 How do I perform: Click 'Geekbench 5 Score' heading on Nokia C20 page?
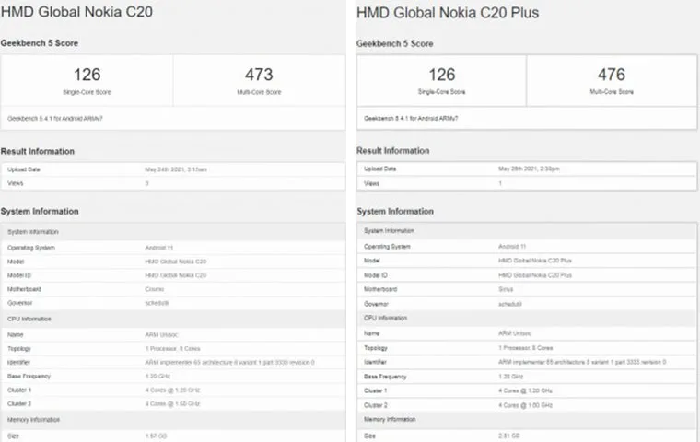tap(40, 43)
